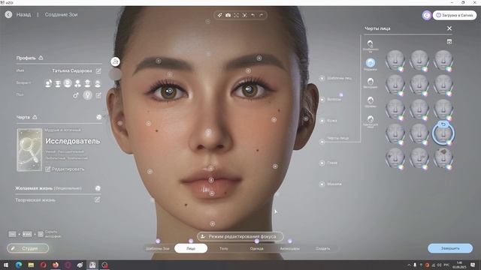This screenshot has width=481, height=270.
Task: Edit Творческая жизнь with its pencil icon
Action: 97,200
